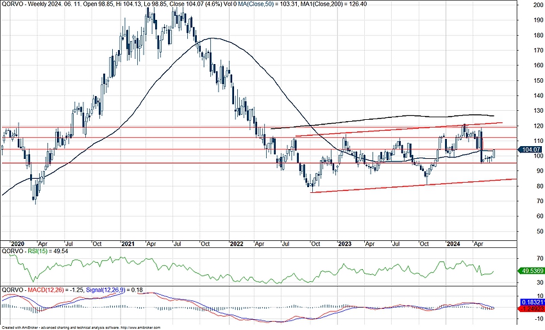Click the 150 price axis label
The height and width of the screenshot is (330, 545).
pos(539,81)
